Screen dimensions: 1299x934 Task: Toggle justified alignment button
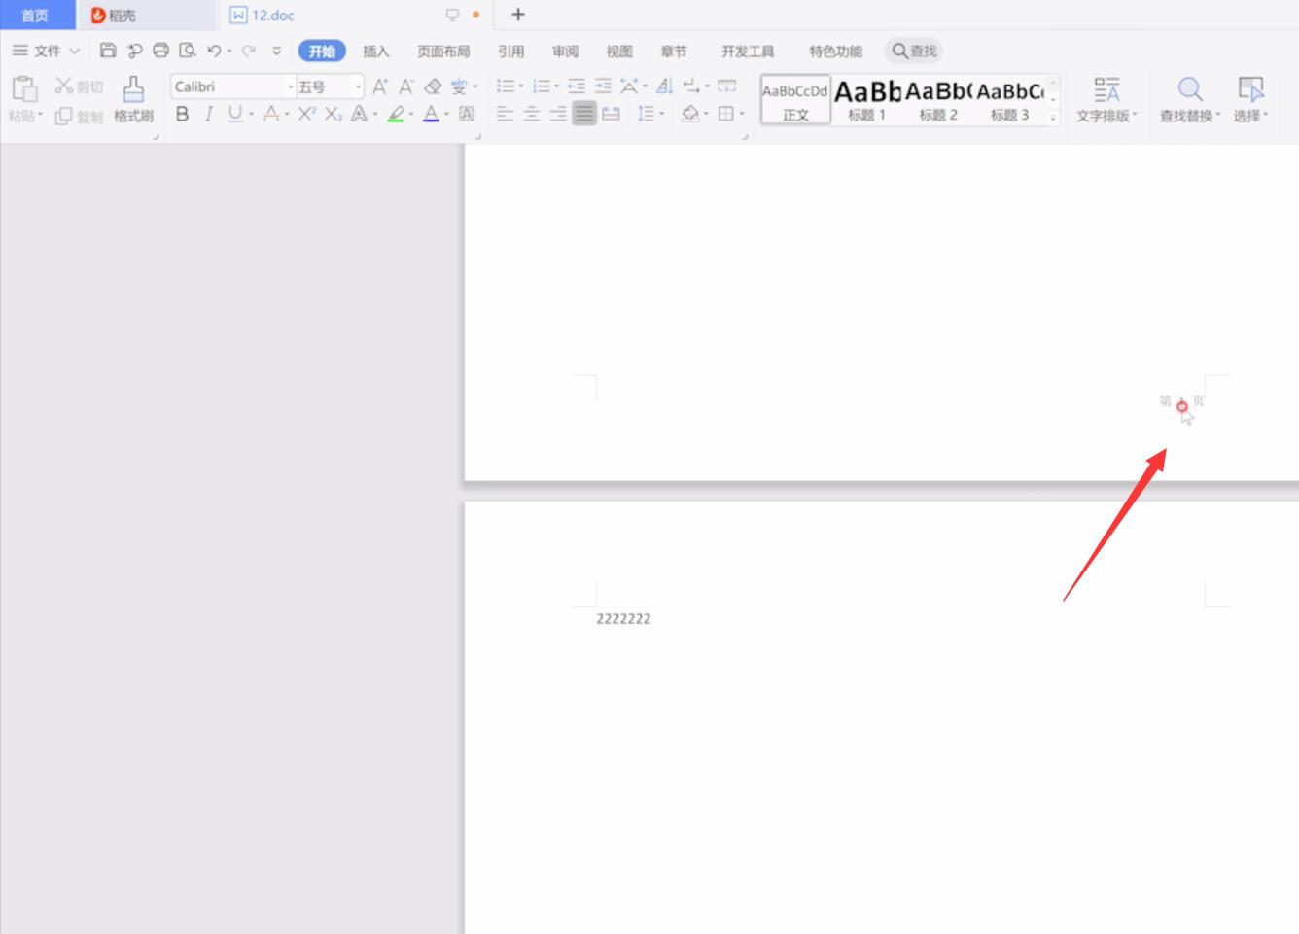(x=583, y=114)
